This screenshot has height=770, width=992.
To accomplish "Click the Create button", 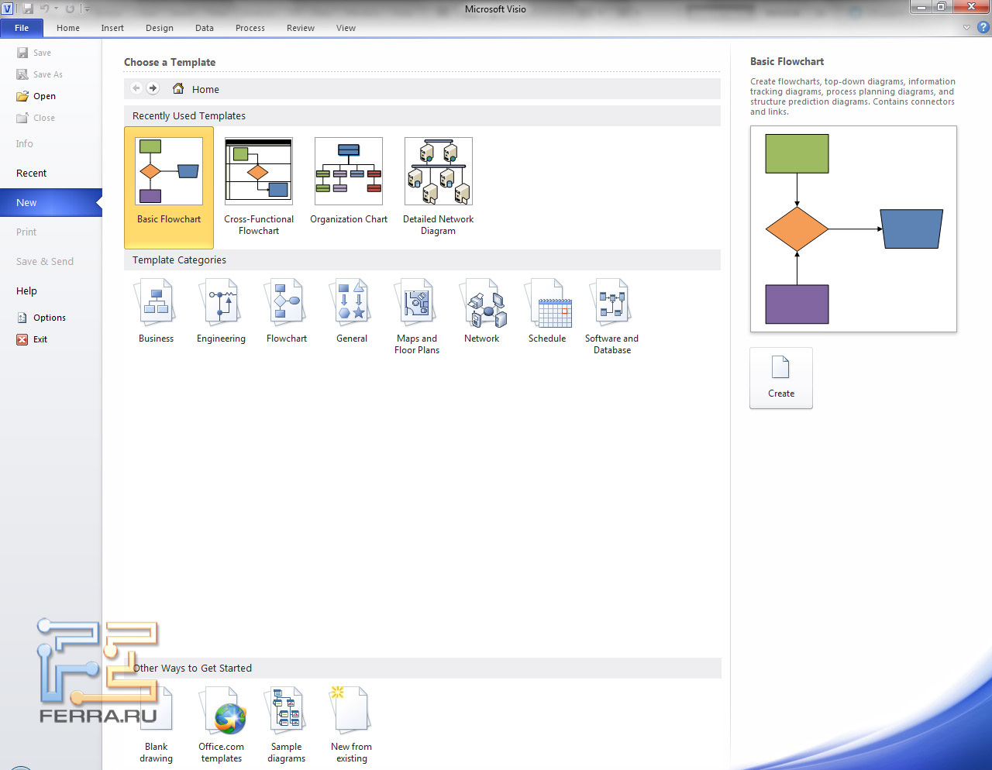I will [x=781, y=377].
